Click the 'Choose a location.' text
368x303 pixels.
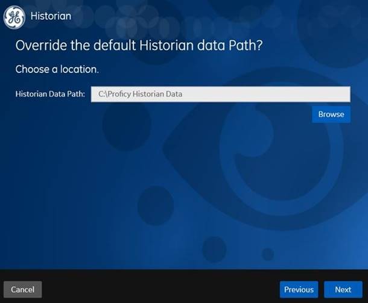(57, 69)
